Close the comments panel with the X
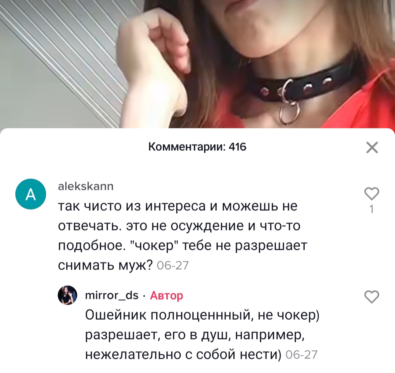The image size is (395, 373). click(372, 147)
